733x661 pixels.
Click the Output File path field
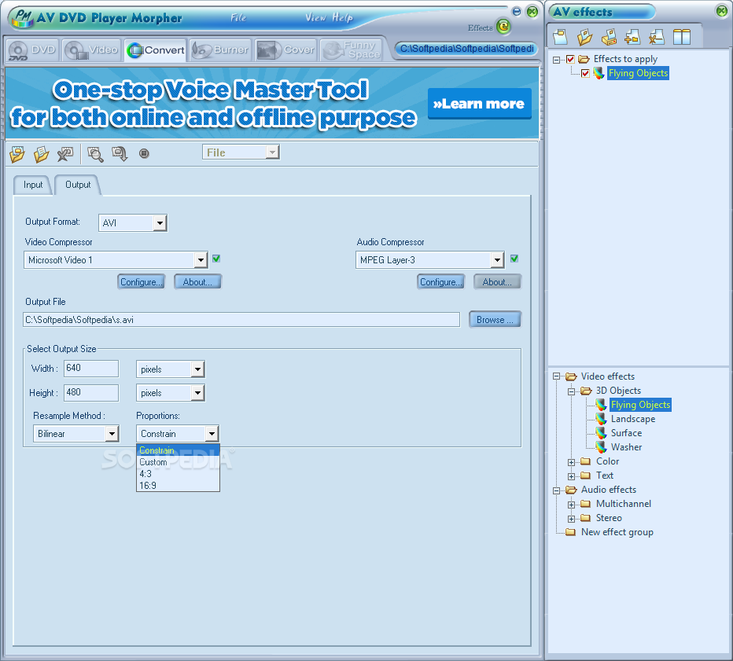(x=241, y=320)
